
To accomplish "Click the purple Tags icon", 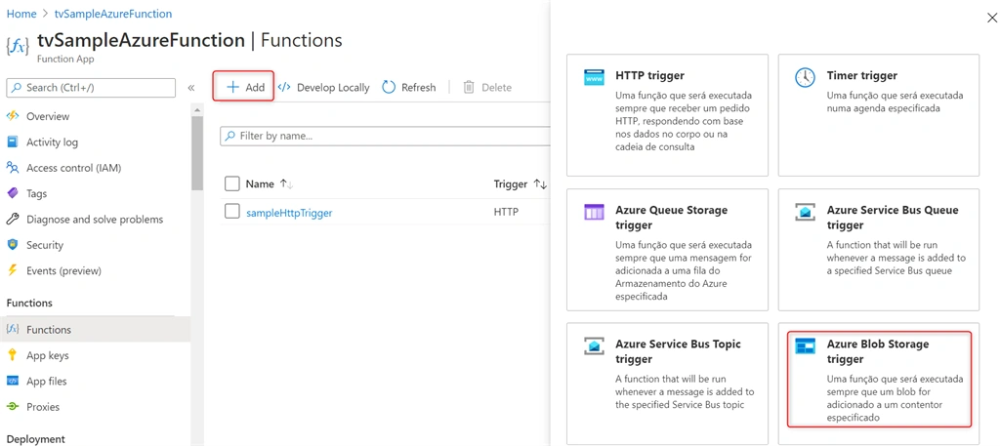I will pos(13,193).
